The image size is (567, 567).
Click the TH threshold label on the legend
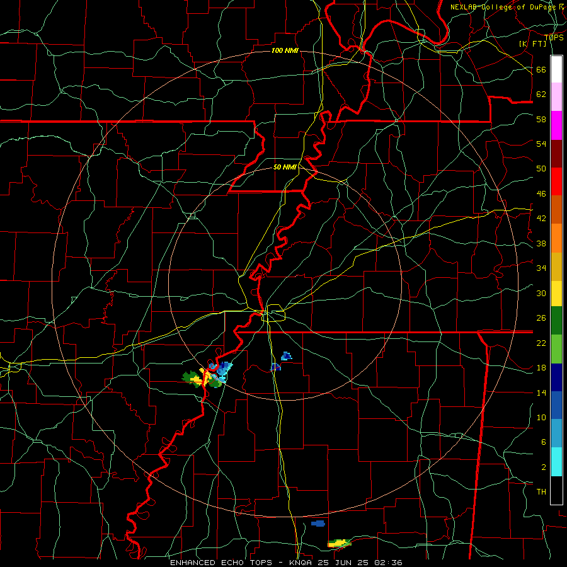[x=541, y=492]
